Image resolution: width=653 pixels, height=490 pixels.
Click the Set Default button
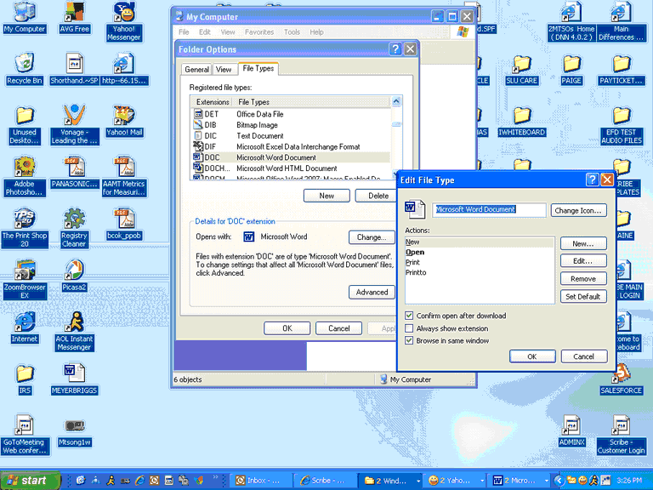point(583,297)
